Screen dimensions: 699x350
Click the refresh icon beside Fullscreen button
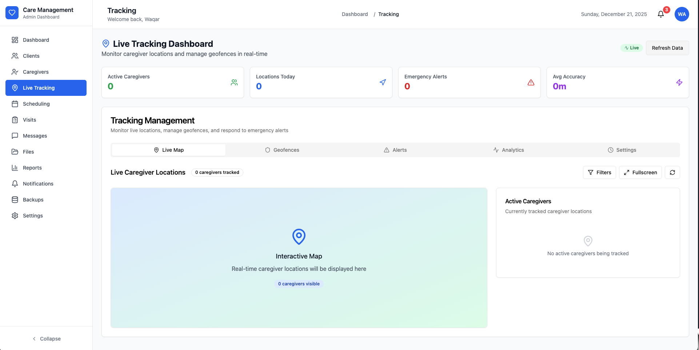(672, 172)
